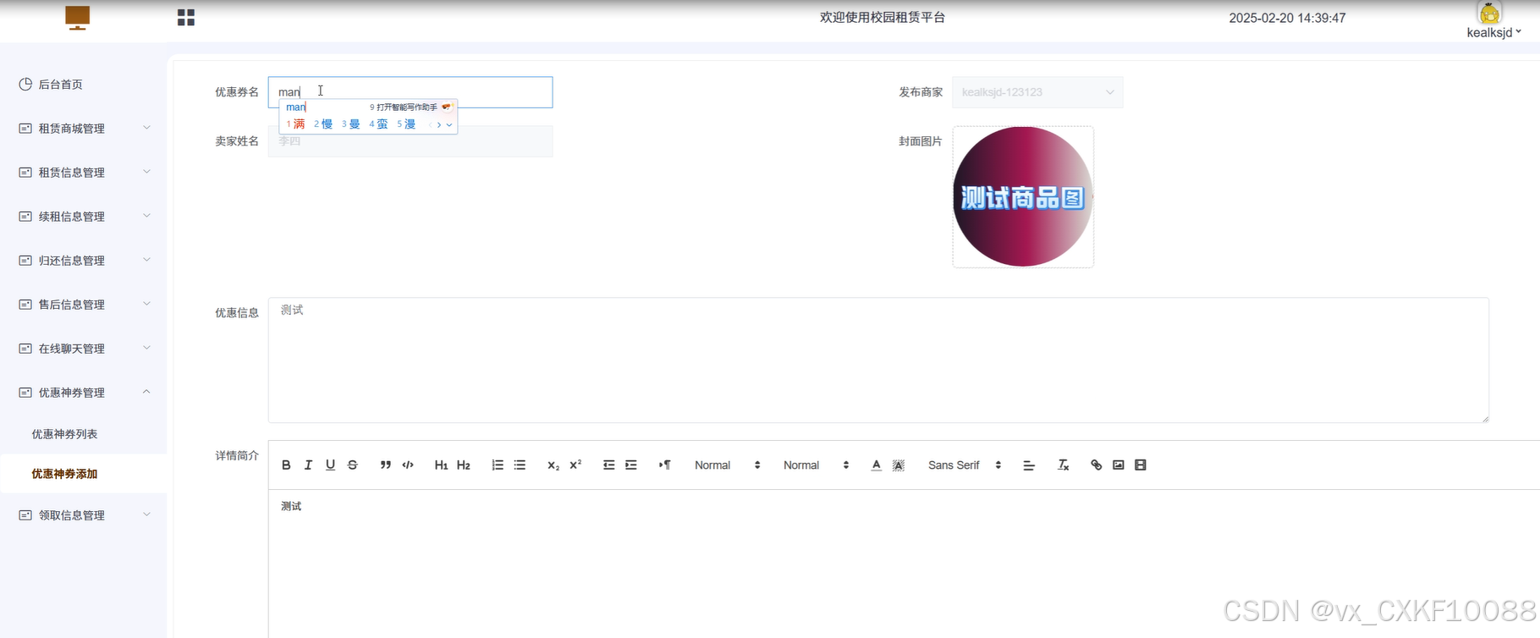Apply Heading 2 style

click(x=464, y=465)
